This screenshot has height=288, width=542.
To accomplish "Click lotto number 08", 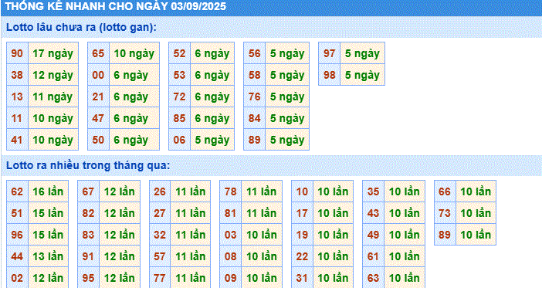I will (x=231, y=256).
